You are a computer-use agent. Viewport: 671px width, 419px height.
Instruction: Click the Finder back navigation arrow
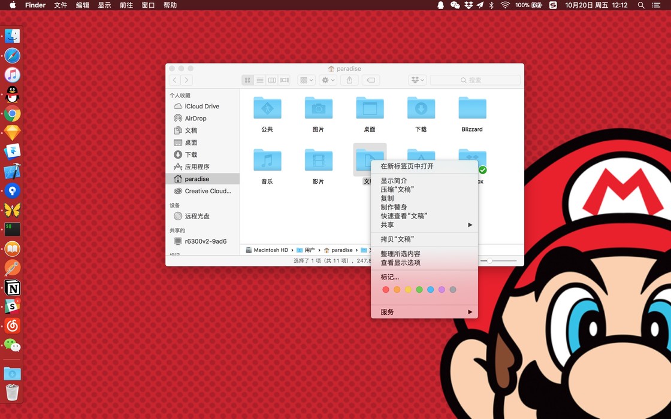pyautogui.click(x=174, y=80)
